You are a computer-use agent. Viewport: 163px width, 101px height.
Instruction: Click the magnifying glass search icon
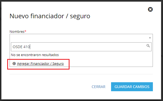pyautogui.click(x=148, y=46)
